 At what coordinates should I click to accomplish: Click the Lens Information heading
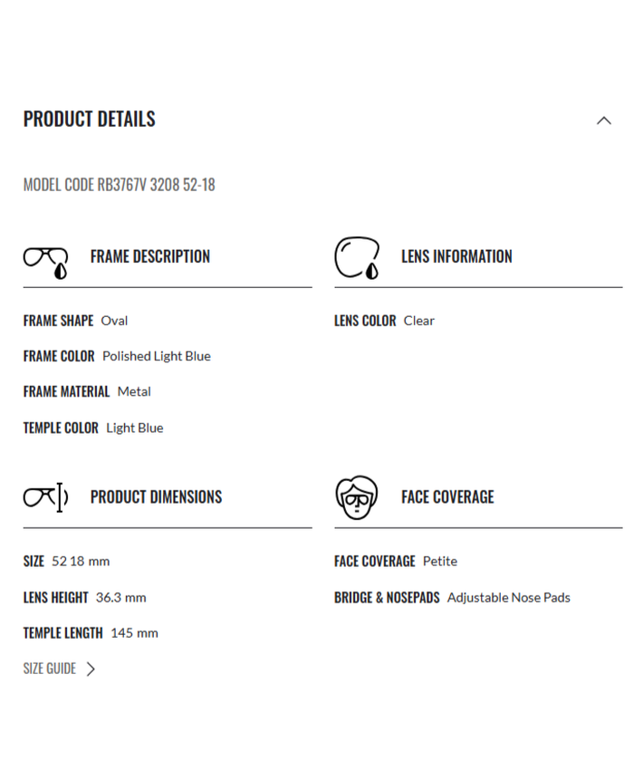(x=456, y=256)
